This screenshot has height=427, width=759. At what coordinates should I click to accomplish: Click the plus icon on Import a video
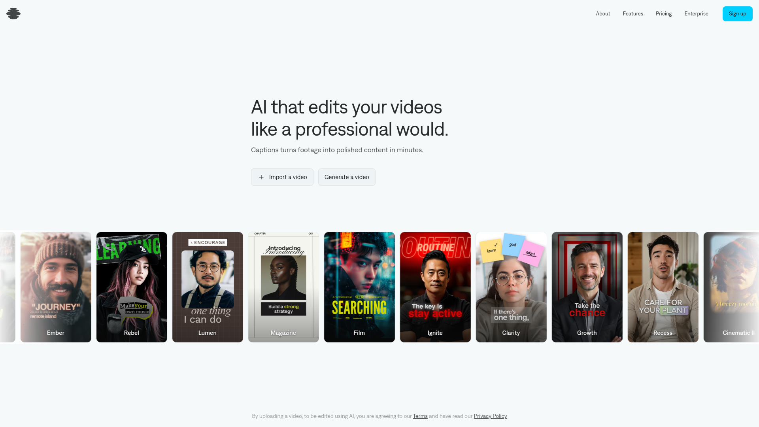point(261,177)
